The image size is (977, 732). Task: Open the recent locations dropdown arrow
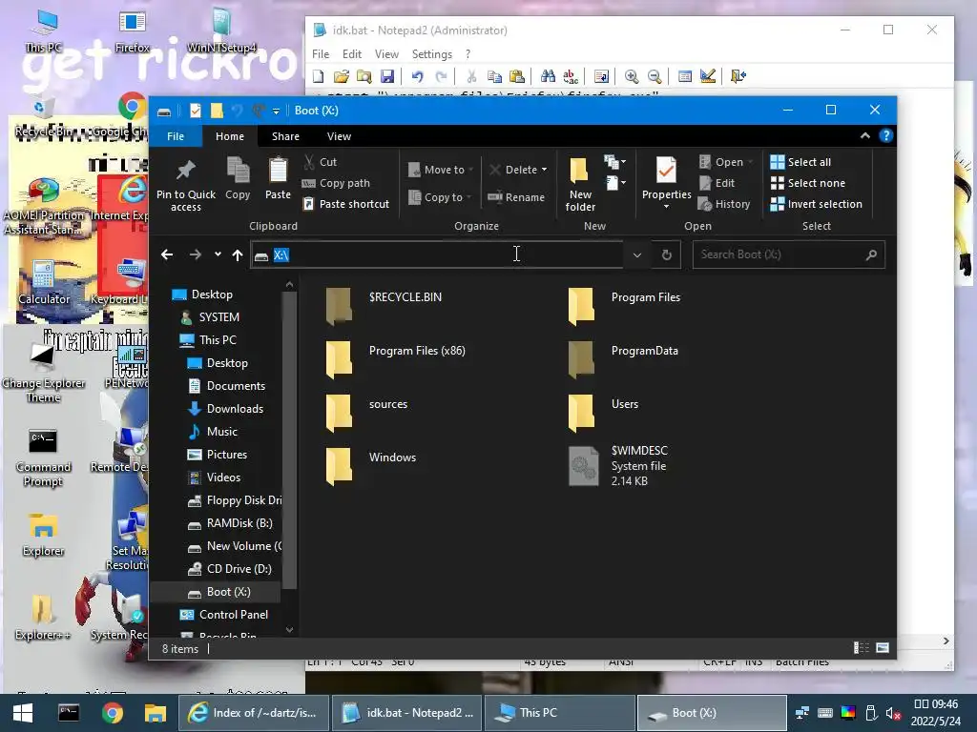218,254
